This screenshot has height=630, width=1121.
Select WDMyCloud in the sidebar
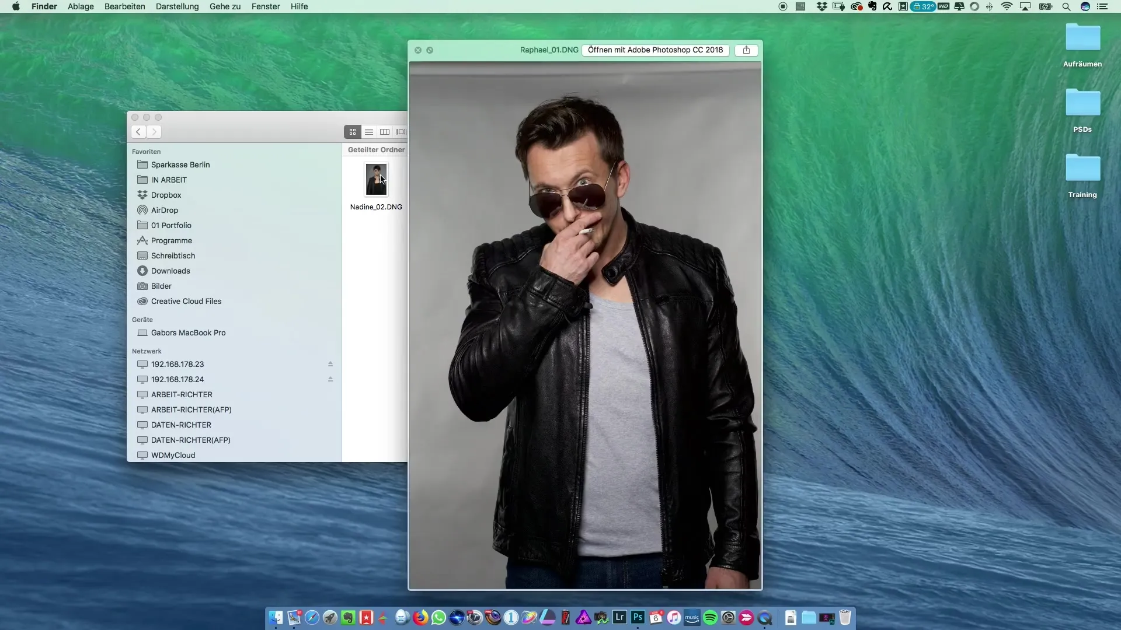pyautogui.click(x=173, y=455)
